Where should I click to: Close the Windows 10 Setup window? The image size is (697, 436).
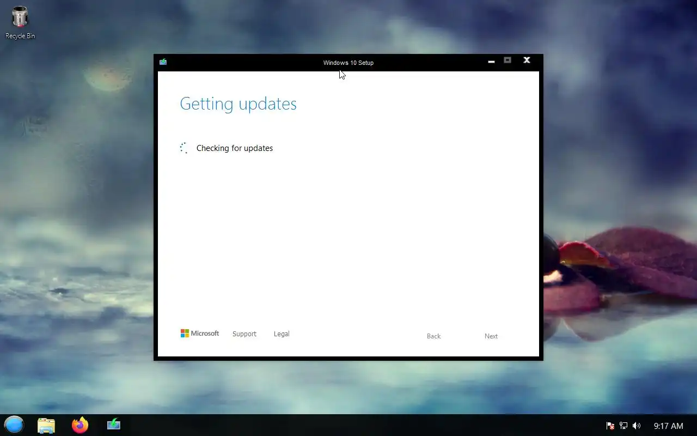coord(527,60)
